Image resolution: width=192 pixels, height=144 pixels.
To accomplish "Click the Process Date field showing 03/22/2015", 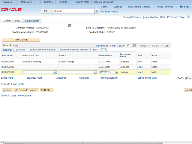I will pyautogui.click(x=107, y=72).
